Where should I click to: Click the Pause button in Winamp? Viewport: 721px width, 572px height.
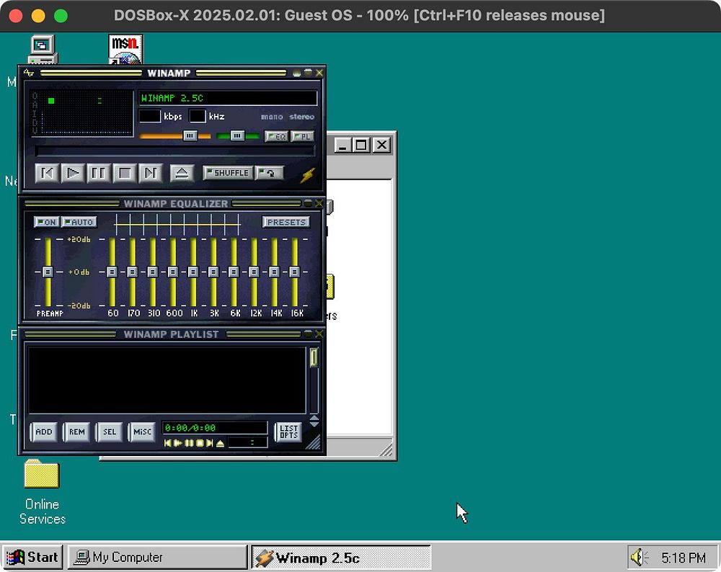point(99,173)
